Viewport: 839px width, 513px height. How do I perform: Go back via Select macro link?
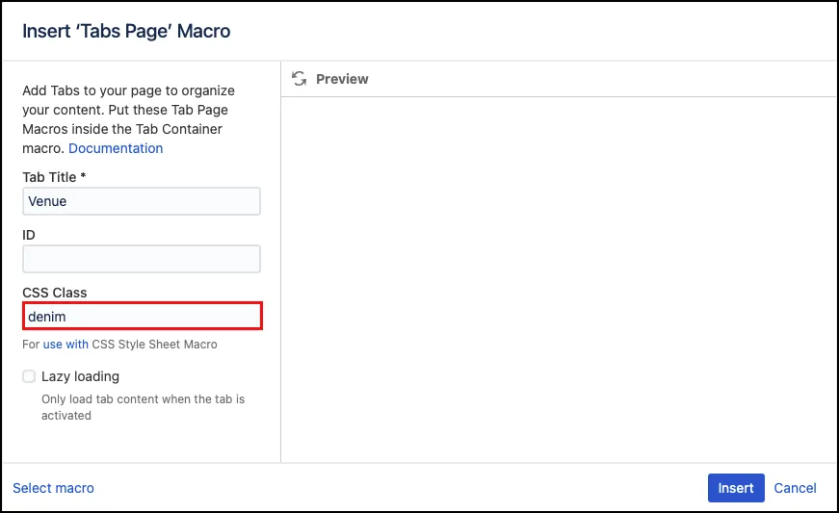click(54, 488)
